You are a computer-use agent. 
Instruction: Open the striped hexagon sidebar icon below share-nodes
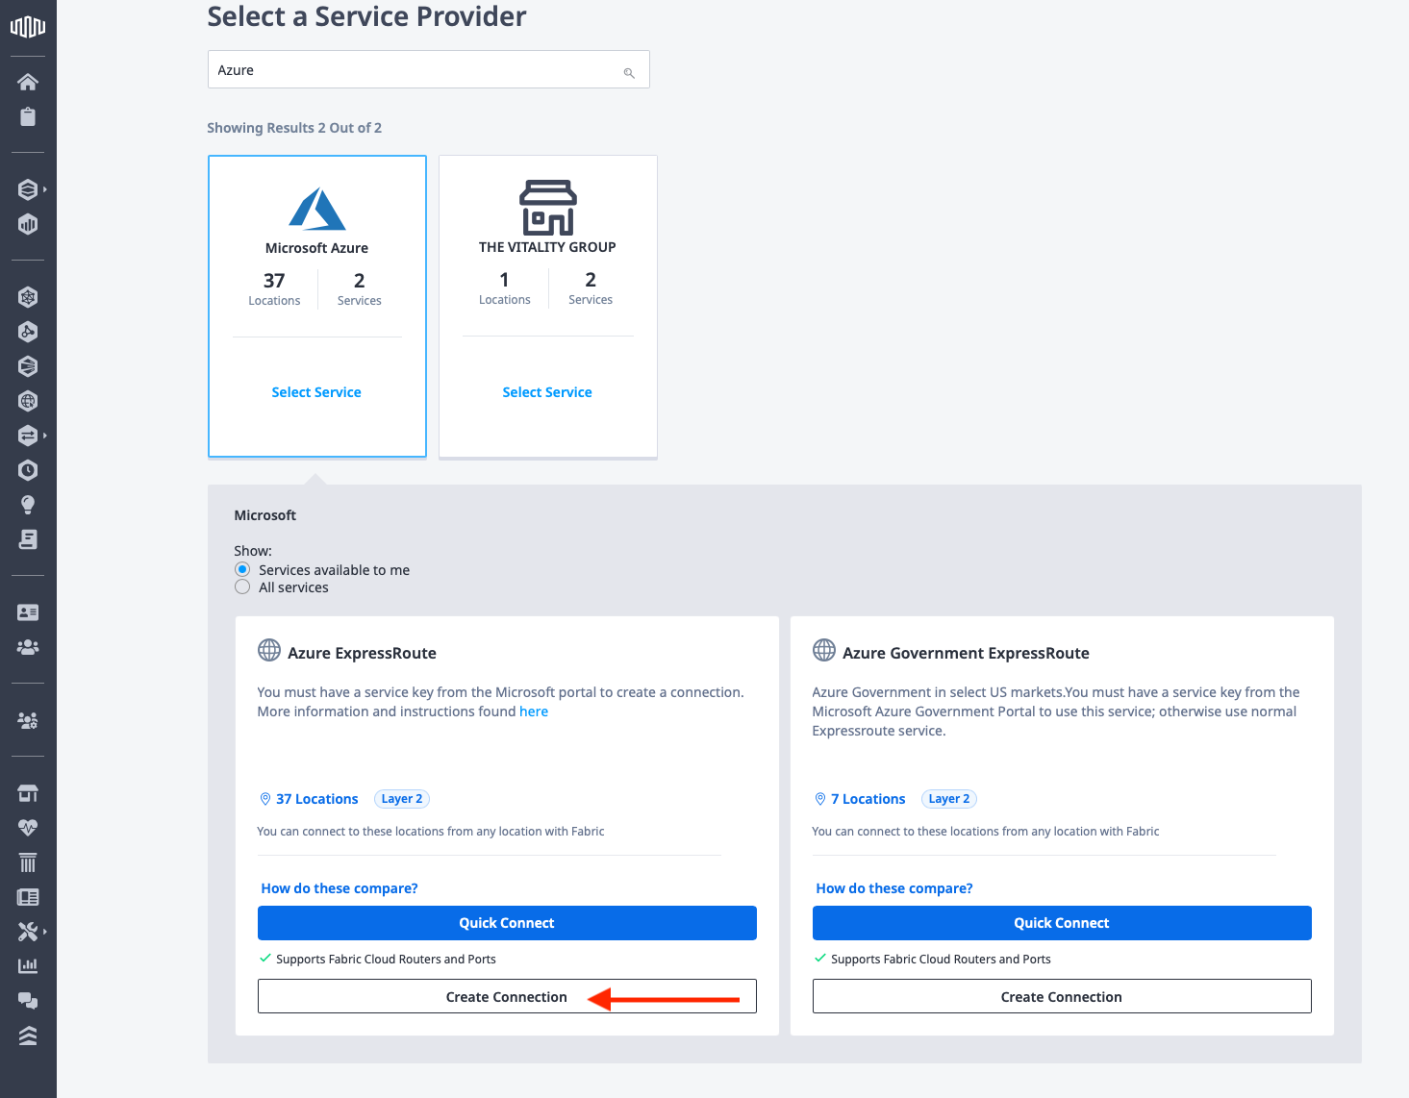click(28, 366)
